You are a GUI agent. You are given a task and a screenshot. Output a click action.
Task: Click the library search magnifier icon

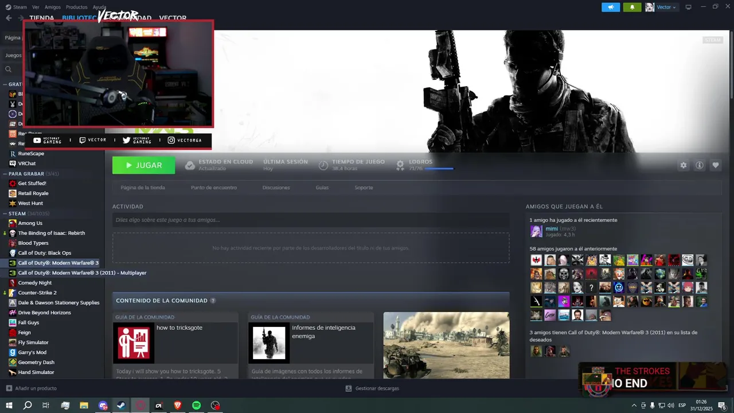[x=8, y=69]
